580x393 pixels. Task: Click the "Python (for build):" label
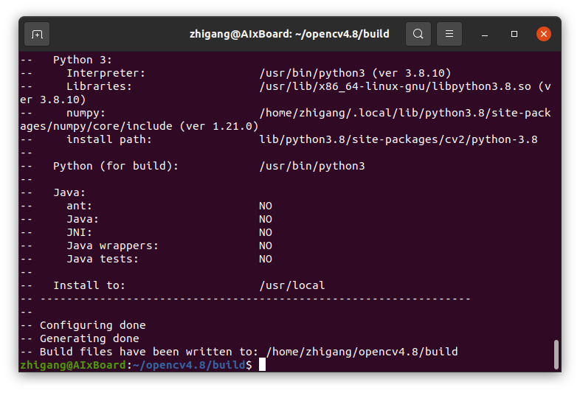[x=116, y=166]
